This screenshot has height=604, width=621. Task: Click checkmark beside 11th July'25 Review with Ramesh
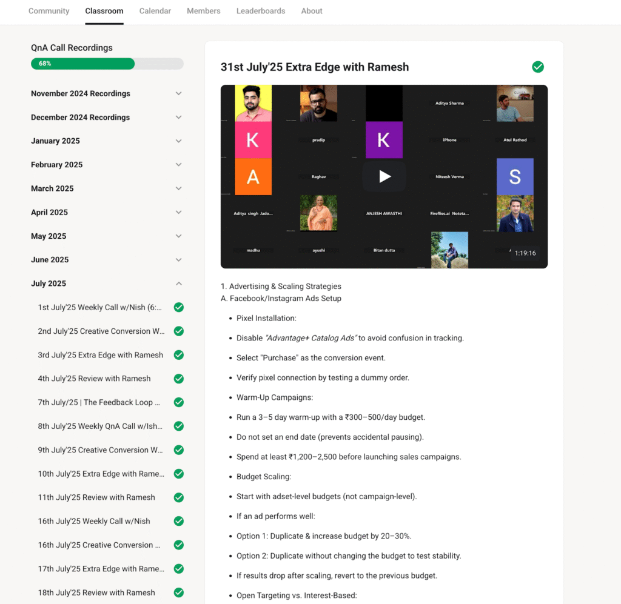point(178,497)
